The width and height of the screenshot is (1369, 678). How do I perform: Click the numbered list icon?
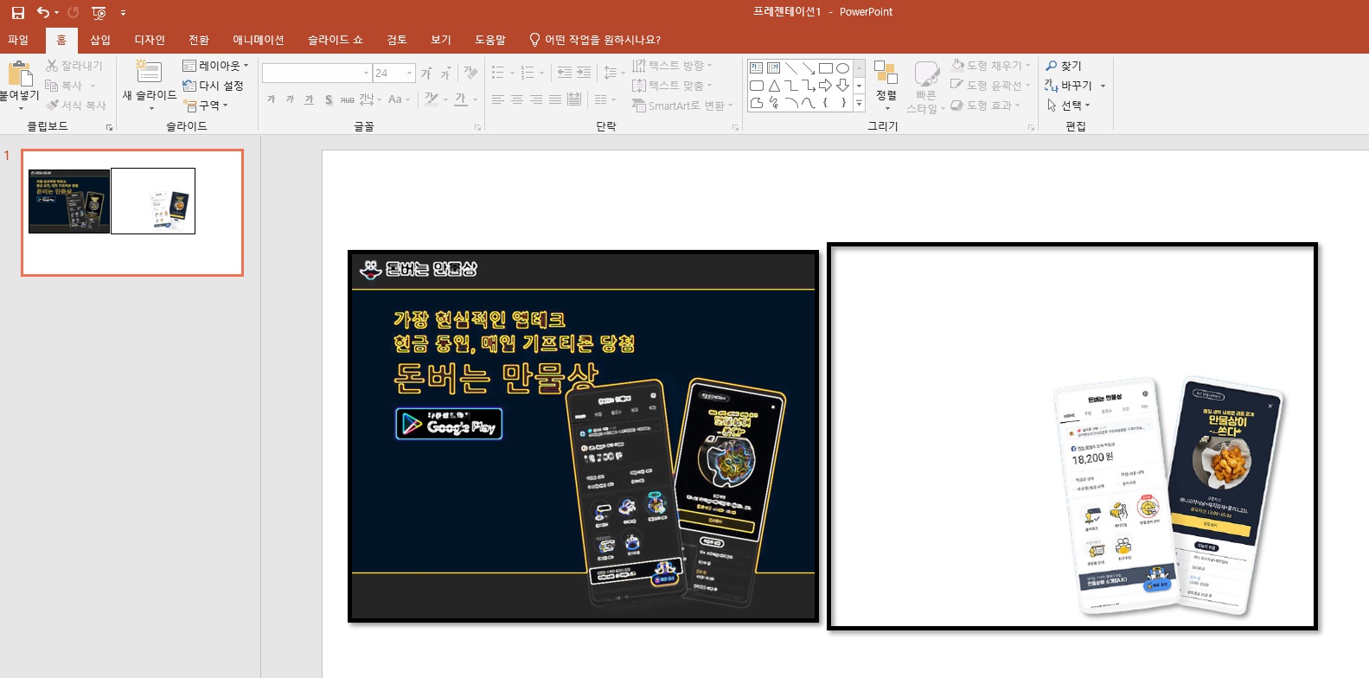point(528,73)
